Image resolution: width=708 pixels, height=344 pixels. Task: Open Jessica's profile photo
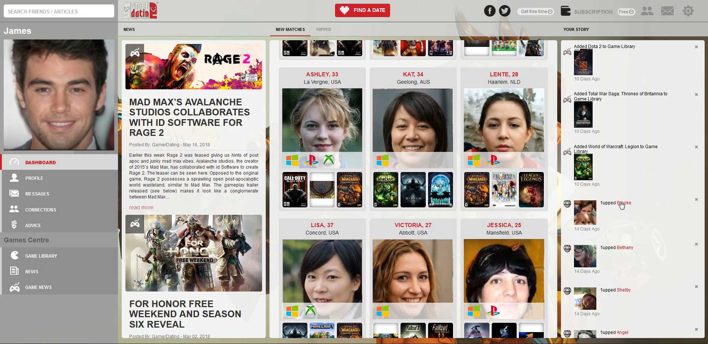[504, 279]
